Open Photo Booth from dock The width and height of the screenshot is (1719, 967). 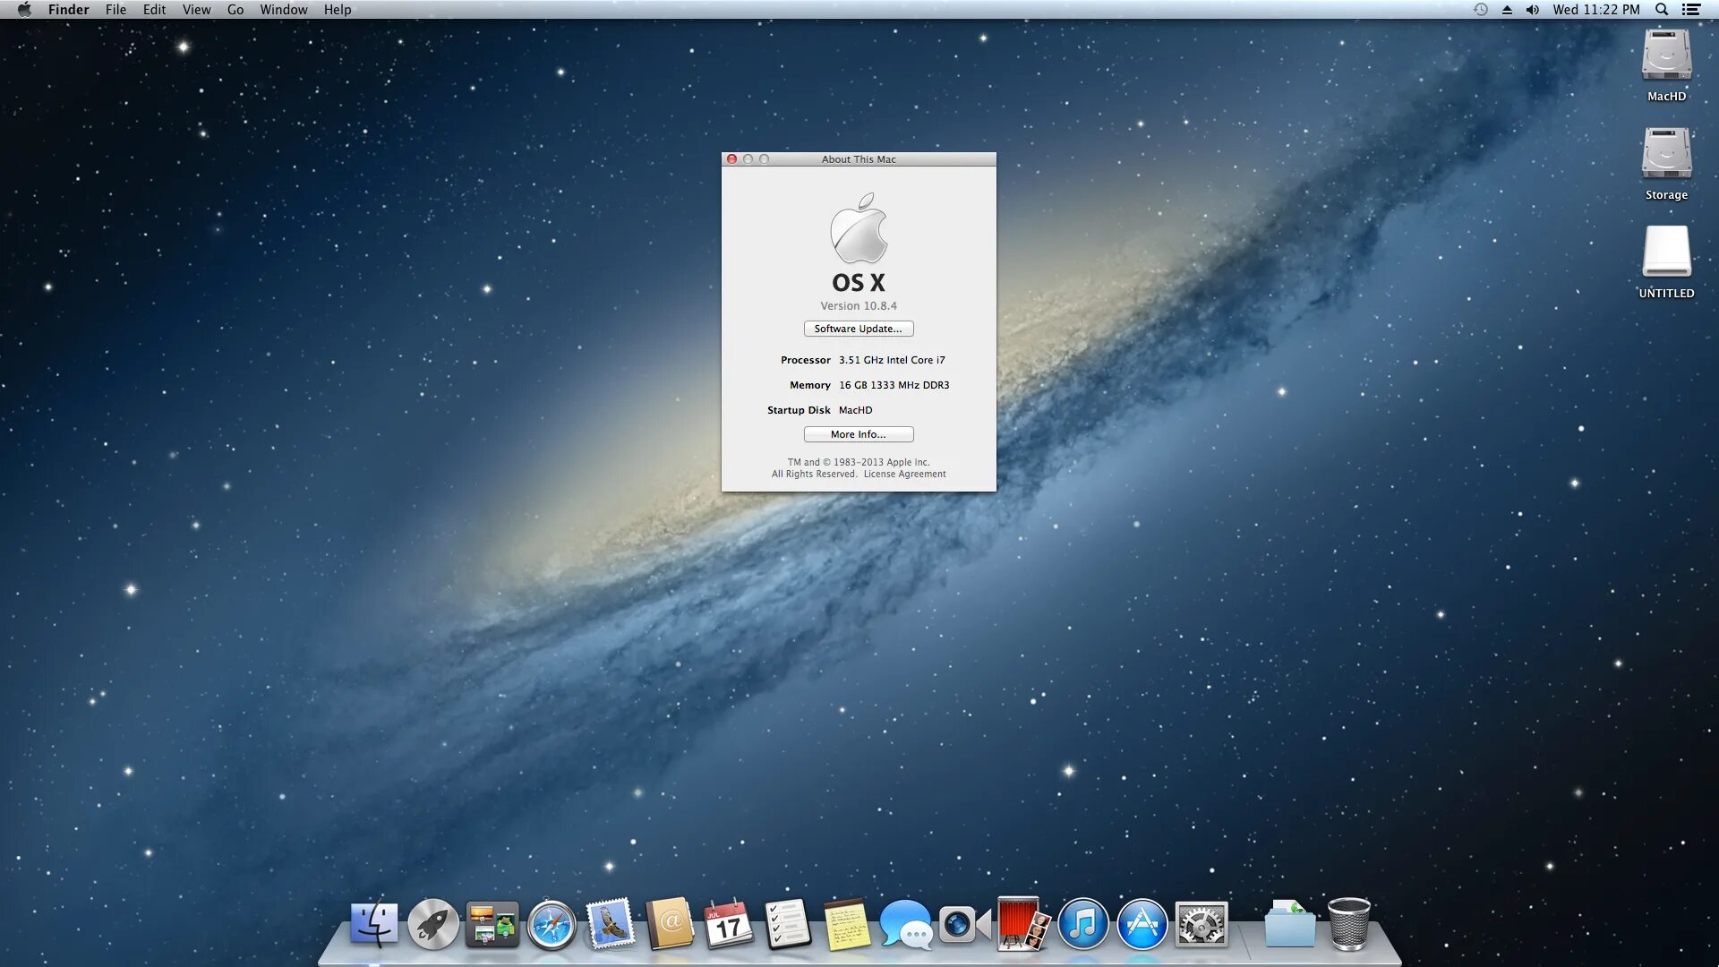1022,924
